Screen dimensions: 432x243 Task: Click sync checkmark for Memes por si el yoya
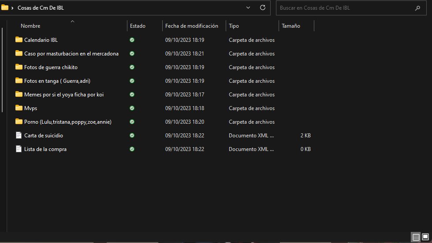[x=132, y=94]
